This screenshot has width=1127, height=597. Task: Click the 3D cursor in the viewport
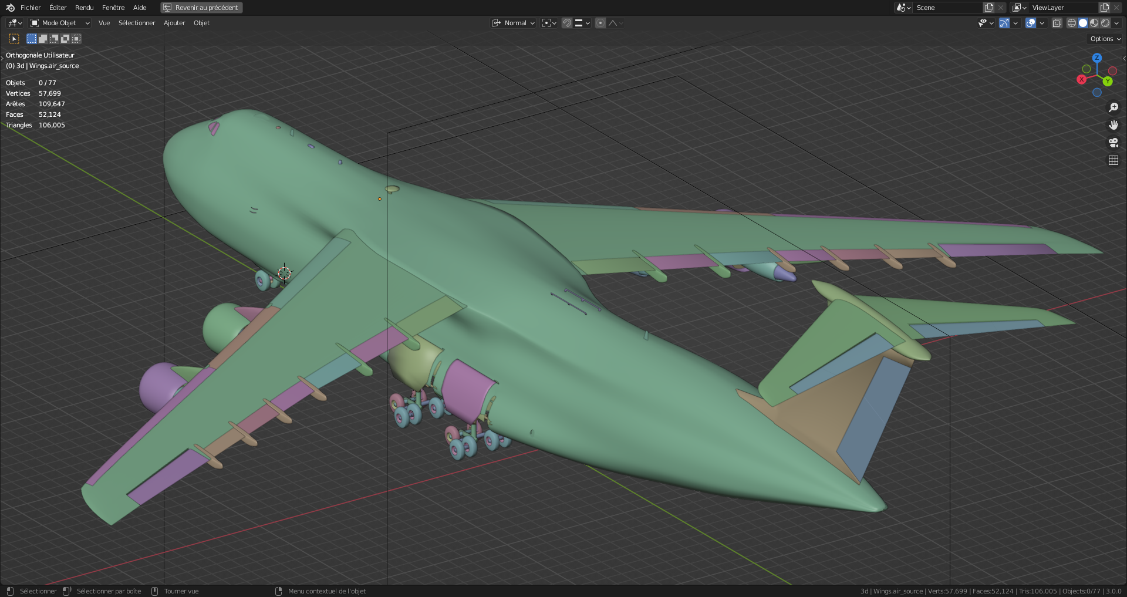click(x=284, y=273)
